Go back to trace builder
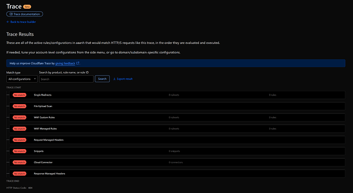Viewport: 353px width, 193px height. click(x=21, y=22)
